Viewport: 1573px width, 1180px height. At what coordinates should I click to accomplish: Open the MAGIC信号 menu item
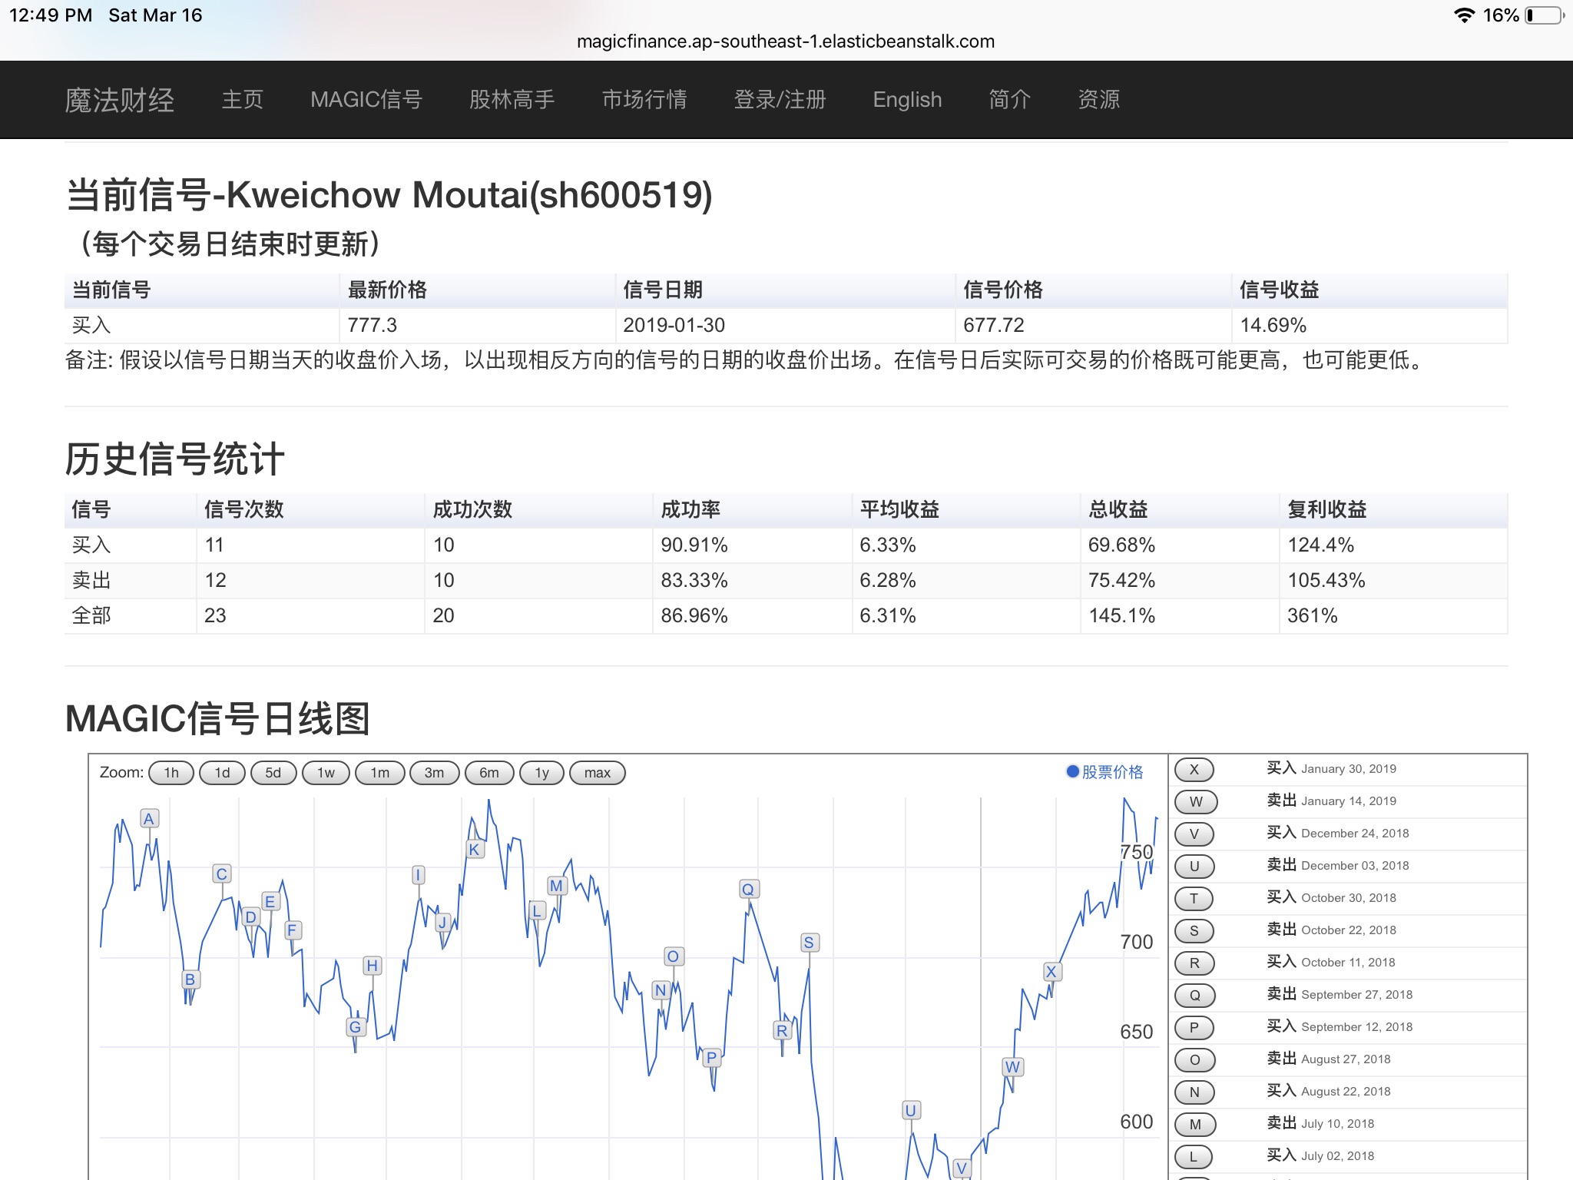366,100
